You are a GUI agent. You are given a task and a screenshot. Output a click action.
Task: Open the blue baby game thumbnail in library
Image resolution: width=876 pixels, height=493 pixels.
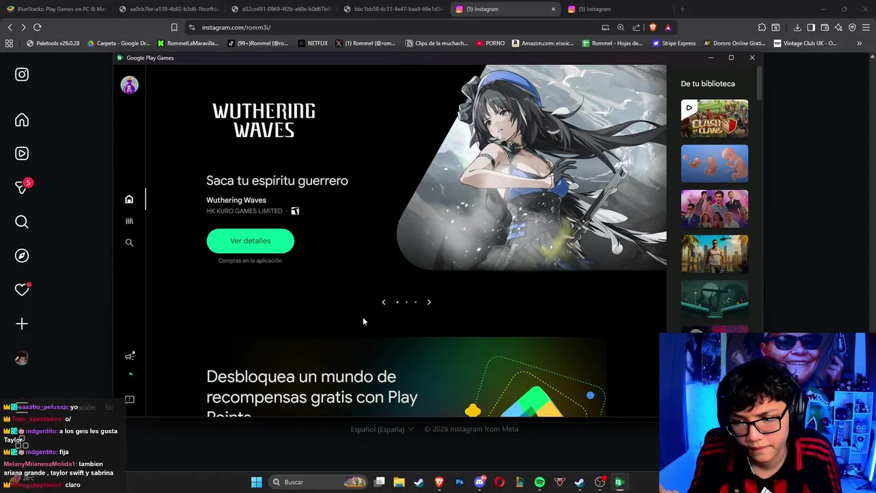coord(714,164)
